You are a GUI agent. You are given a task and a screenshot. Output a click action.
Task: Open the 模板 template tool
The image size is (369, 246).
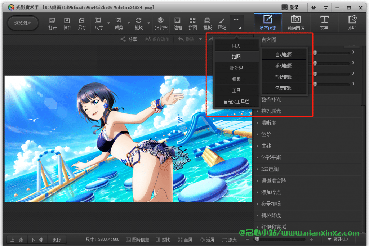207,23
